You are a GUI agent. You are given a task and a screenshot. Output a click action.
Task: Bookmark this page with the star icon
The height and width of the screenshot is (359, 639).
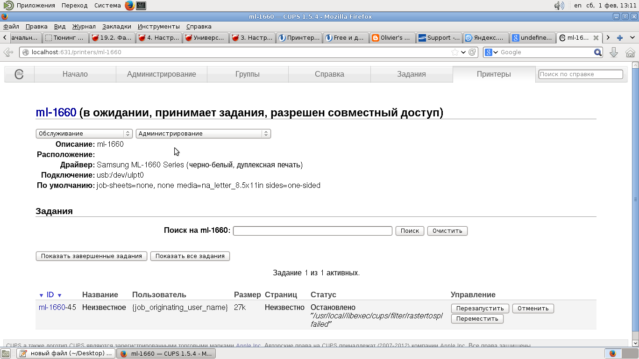(x=454, y=52)
